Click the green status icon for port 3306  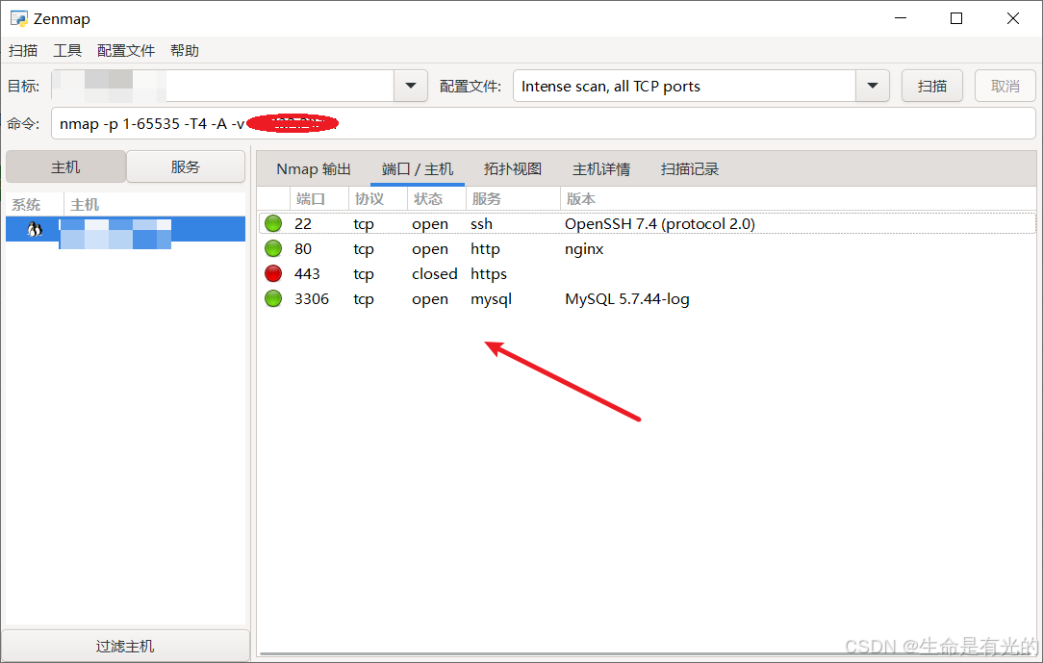(273, 299)
